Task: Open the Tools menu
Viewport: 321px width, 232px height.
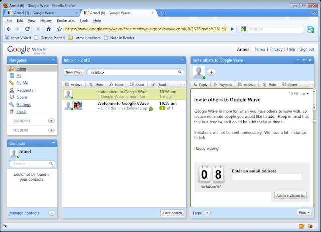Action: pyautogui.click(x=84, y=20)
